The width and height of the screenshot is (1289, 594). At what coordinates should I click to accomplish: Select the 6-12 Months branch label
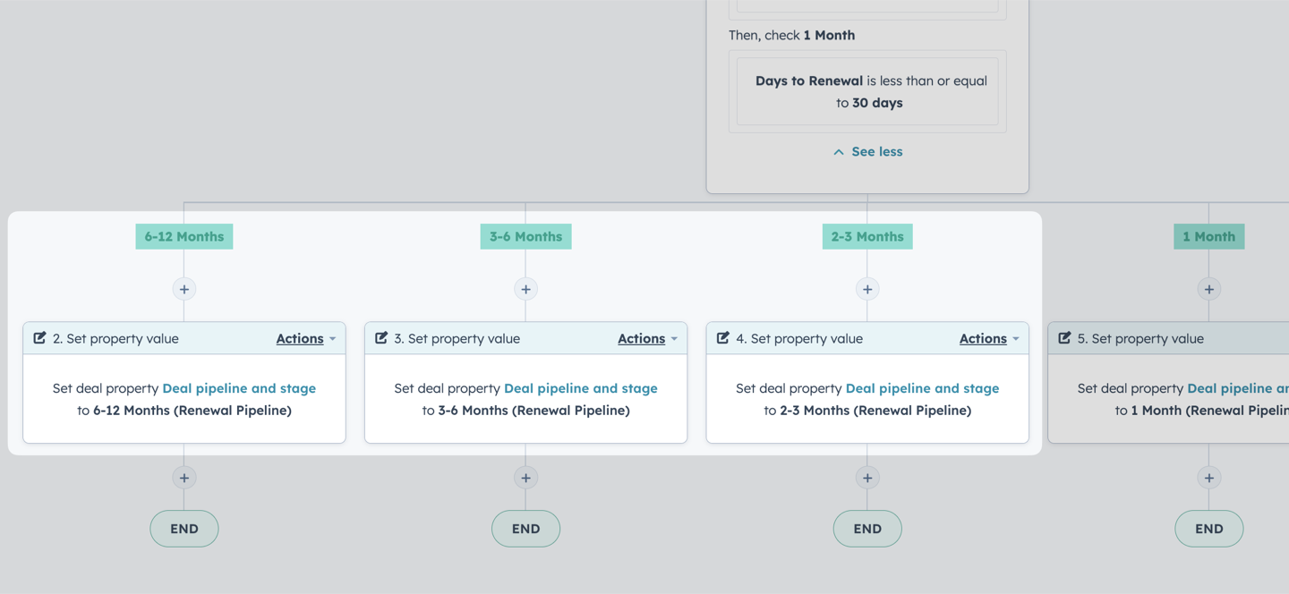click(184, 236)
